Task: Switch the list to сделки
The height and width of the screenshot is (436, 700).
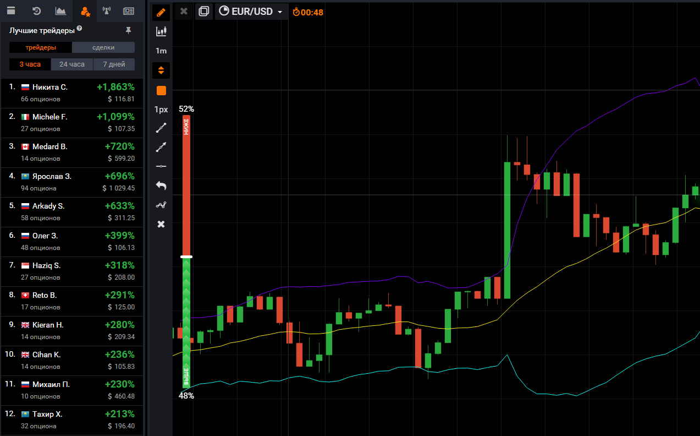Action: (x=103, y=47)
